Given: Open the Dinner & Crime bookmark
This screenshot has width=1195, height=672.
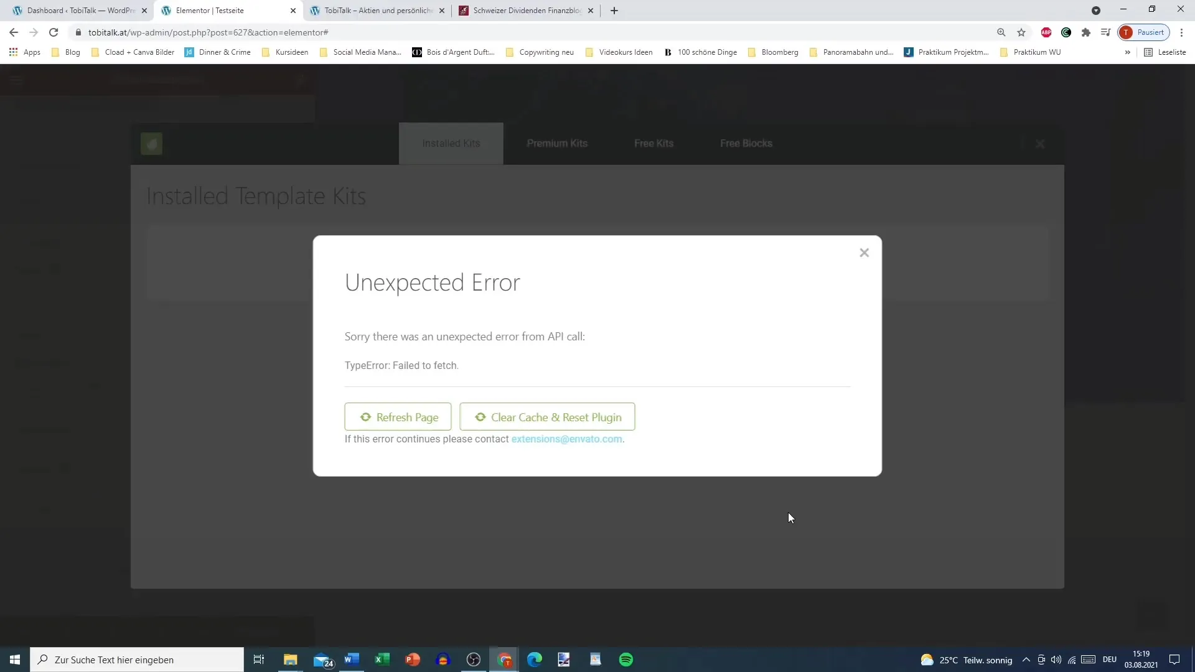Looking at the screenshot, I should (218, 52).
